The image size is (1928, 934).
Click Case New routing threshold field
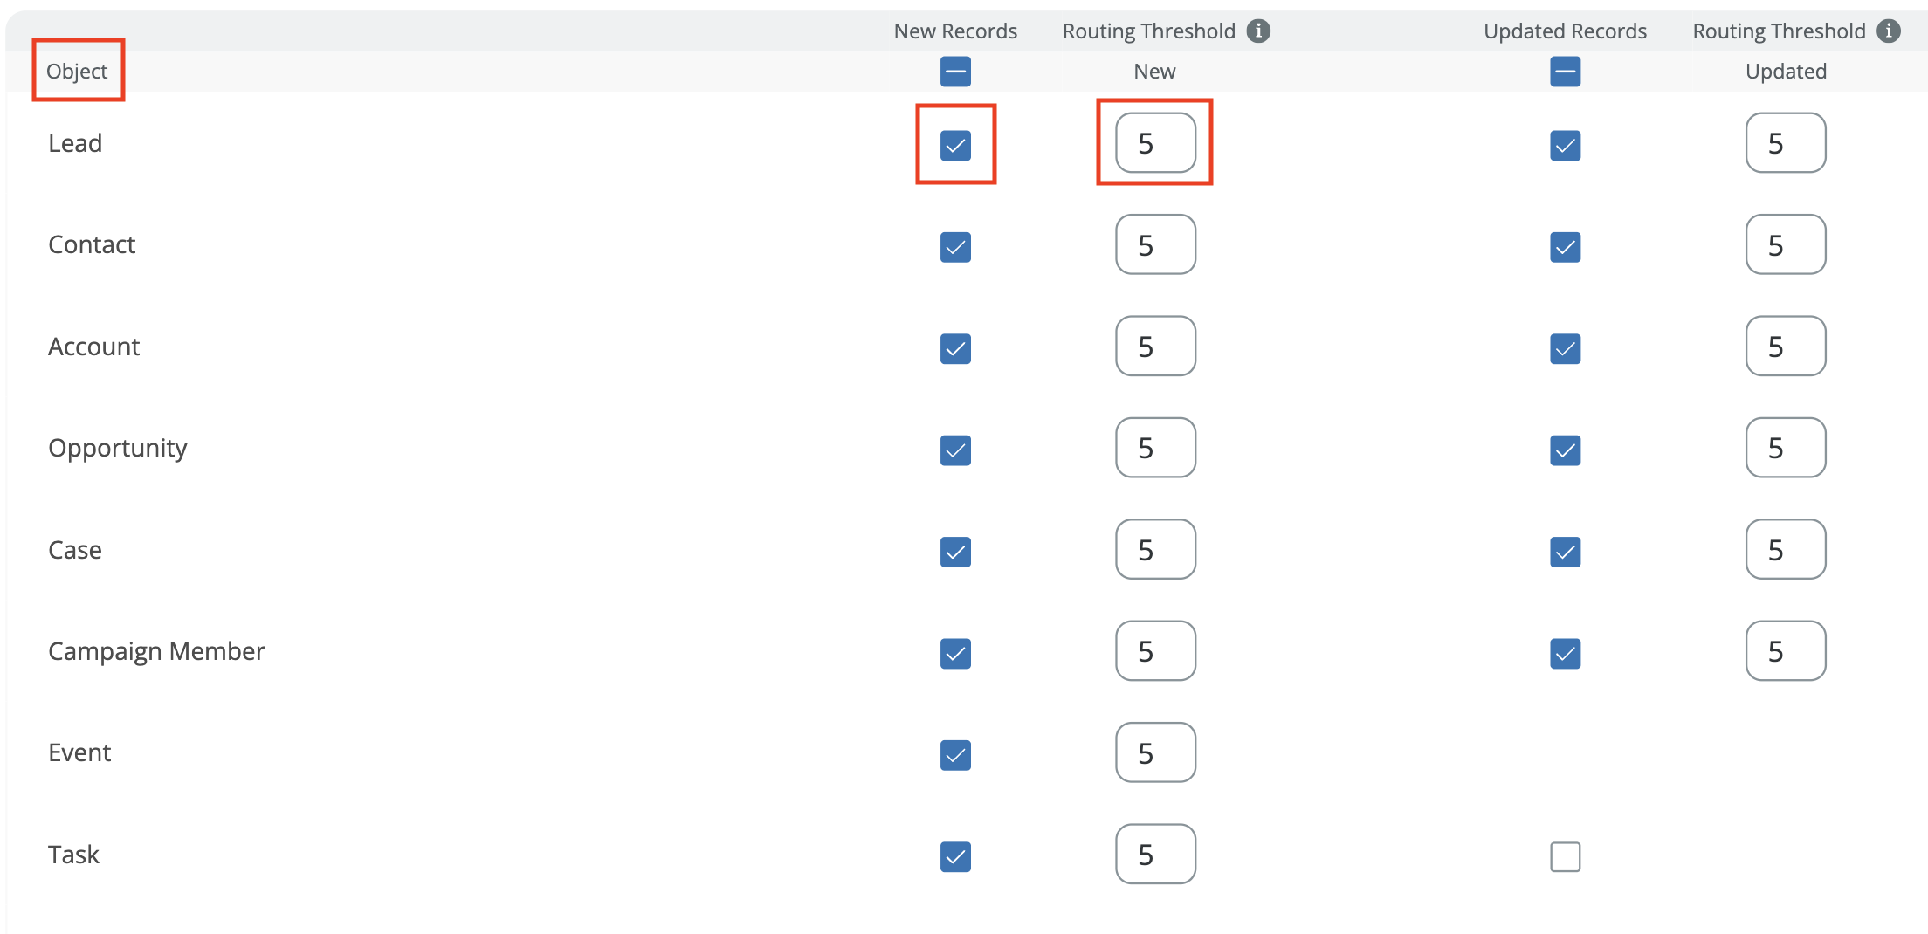coord(1155,550)
